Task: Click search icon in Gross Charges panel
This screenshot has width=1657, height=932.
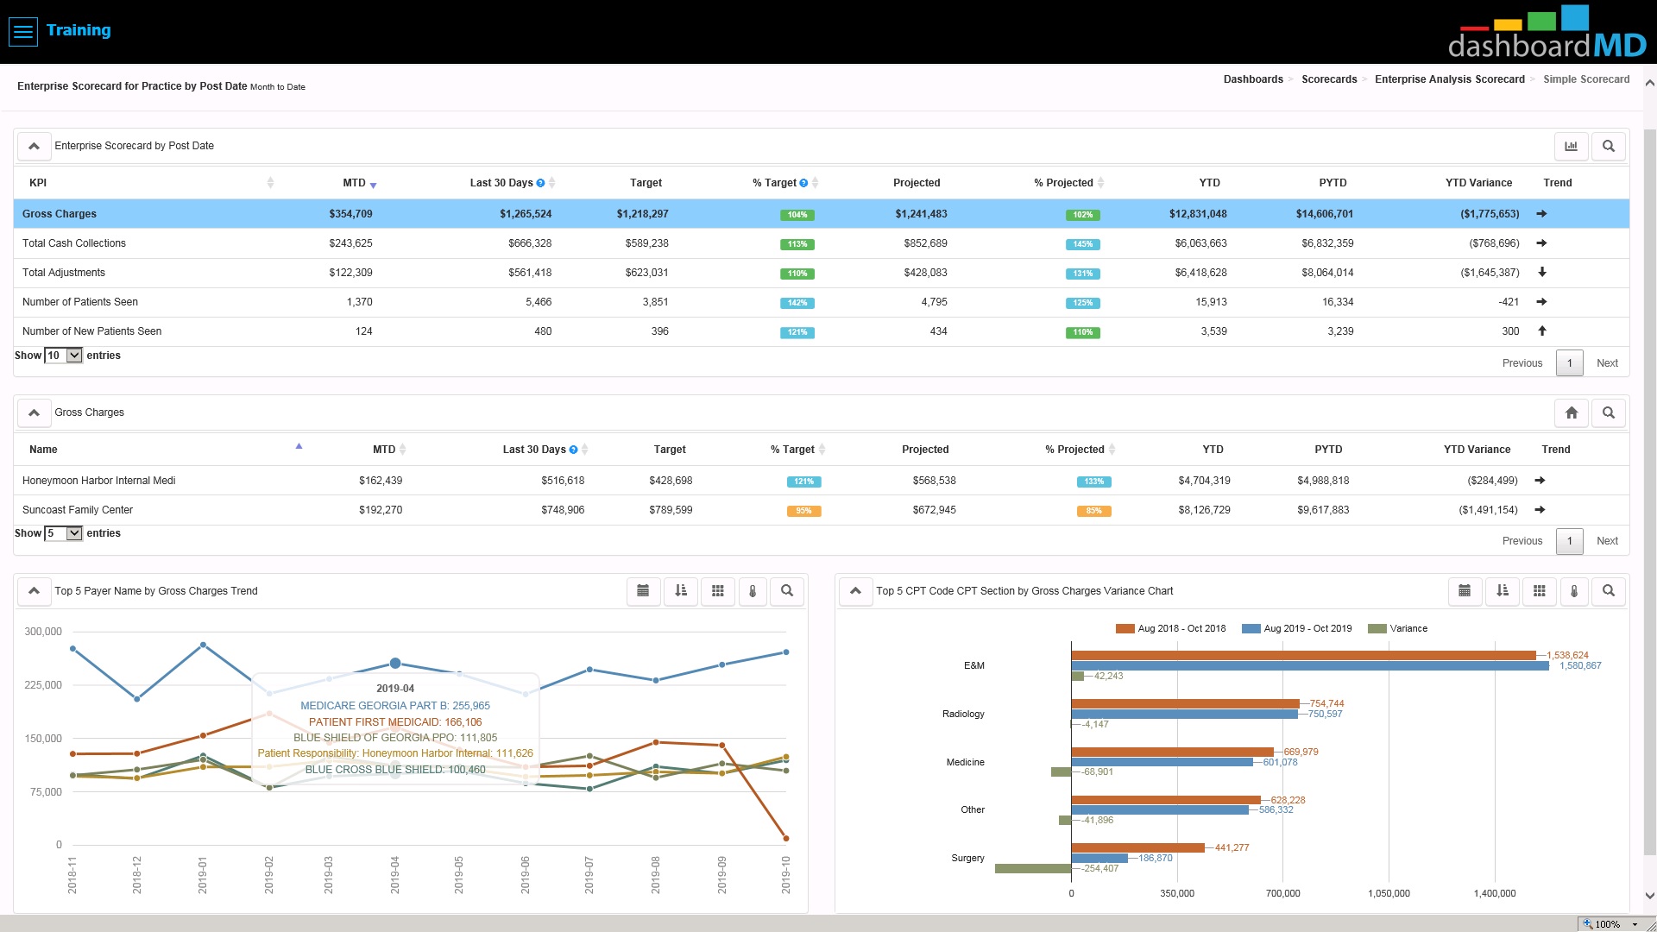Action: click(1609, 412)
